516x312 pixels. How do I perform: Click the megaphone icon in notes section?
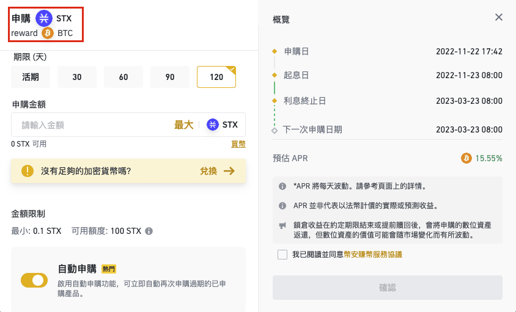click(282, 225)
